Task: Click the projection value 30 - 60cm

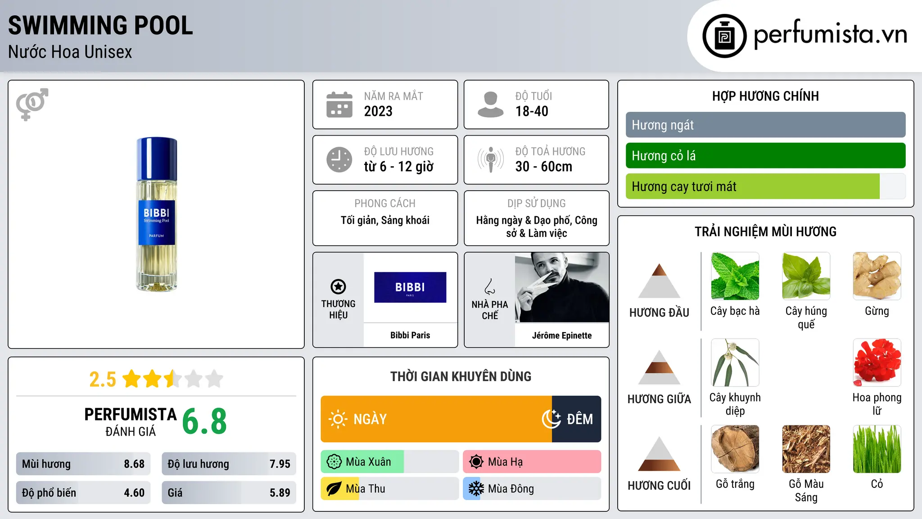Action: click(544, 167)
